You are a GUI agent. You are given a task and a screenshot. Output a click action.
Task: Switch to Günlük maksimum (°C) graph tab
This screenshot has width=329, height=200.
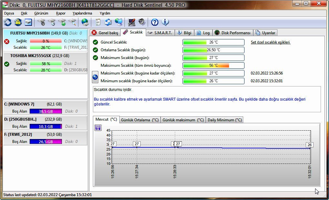click(x=183, y=120)
